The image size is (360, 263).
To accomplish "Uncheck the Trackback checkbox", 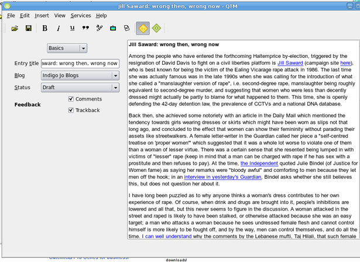I will tap(71, 110).
